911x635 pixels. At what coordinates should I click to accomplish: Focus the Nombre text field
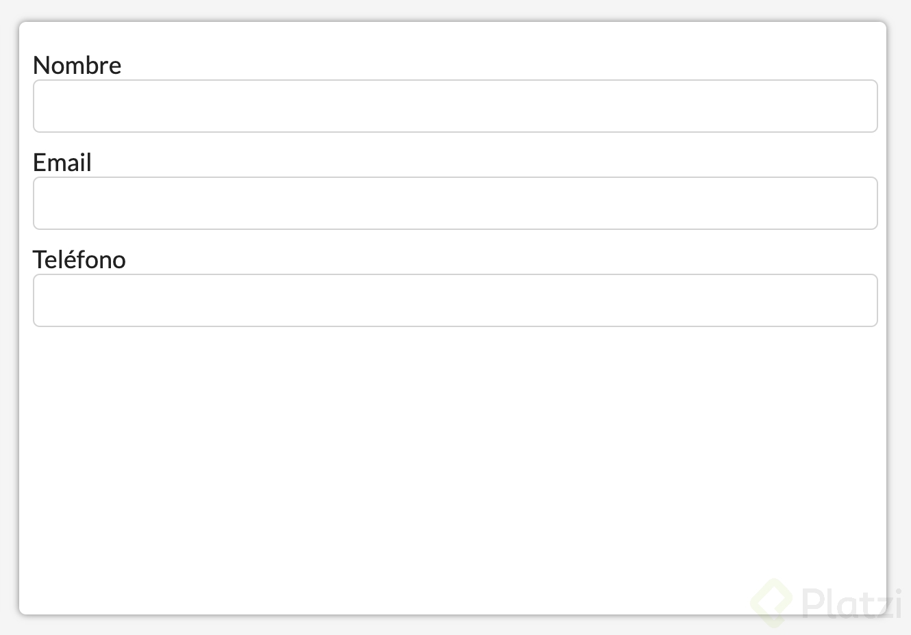click(x=455, y=106)
